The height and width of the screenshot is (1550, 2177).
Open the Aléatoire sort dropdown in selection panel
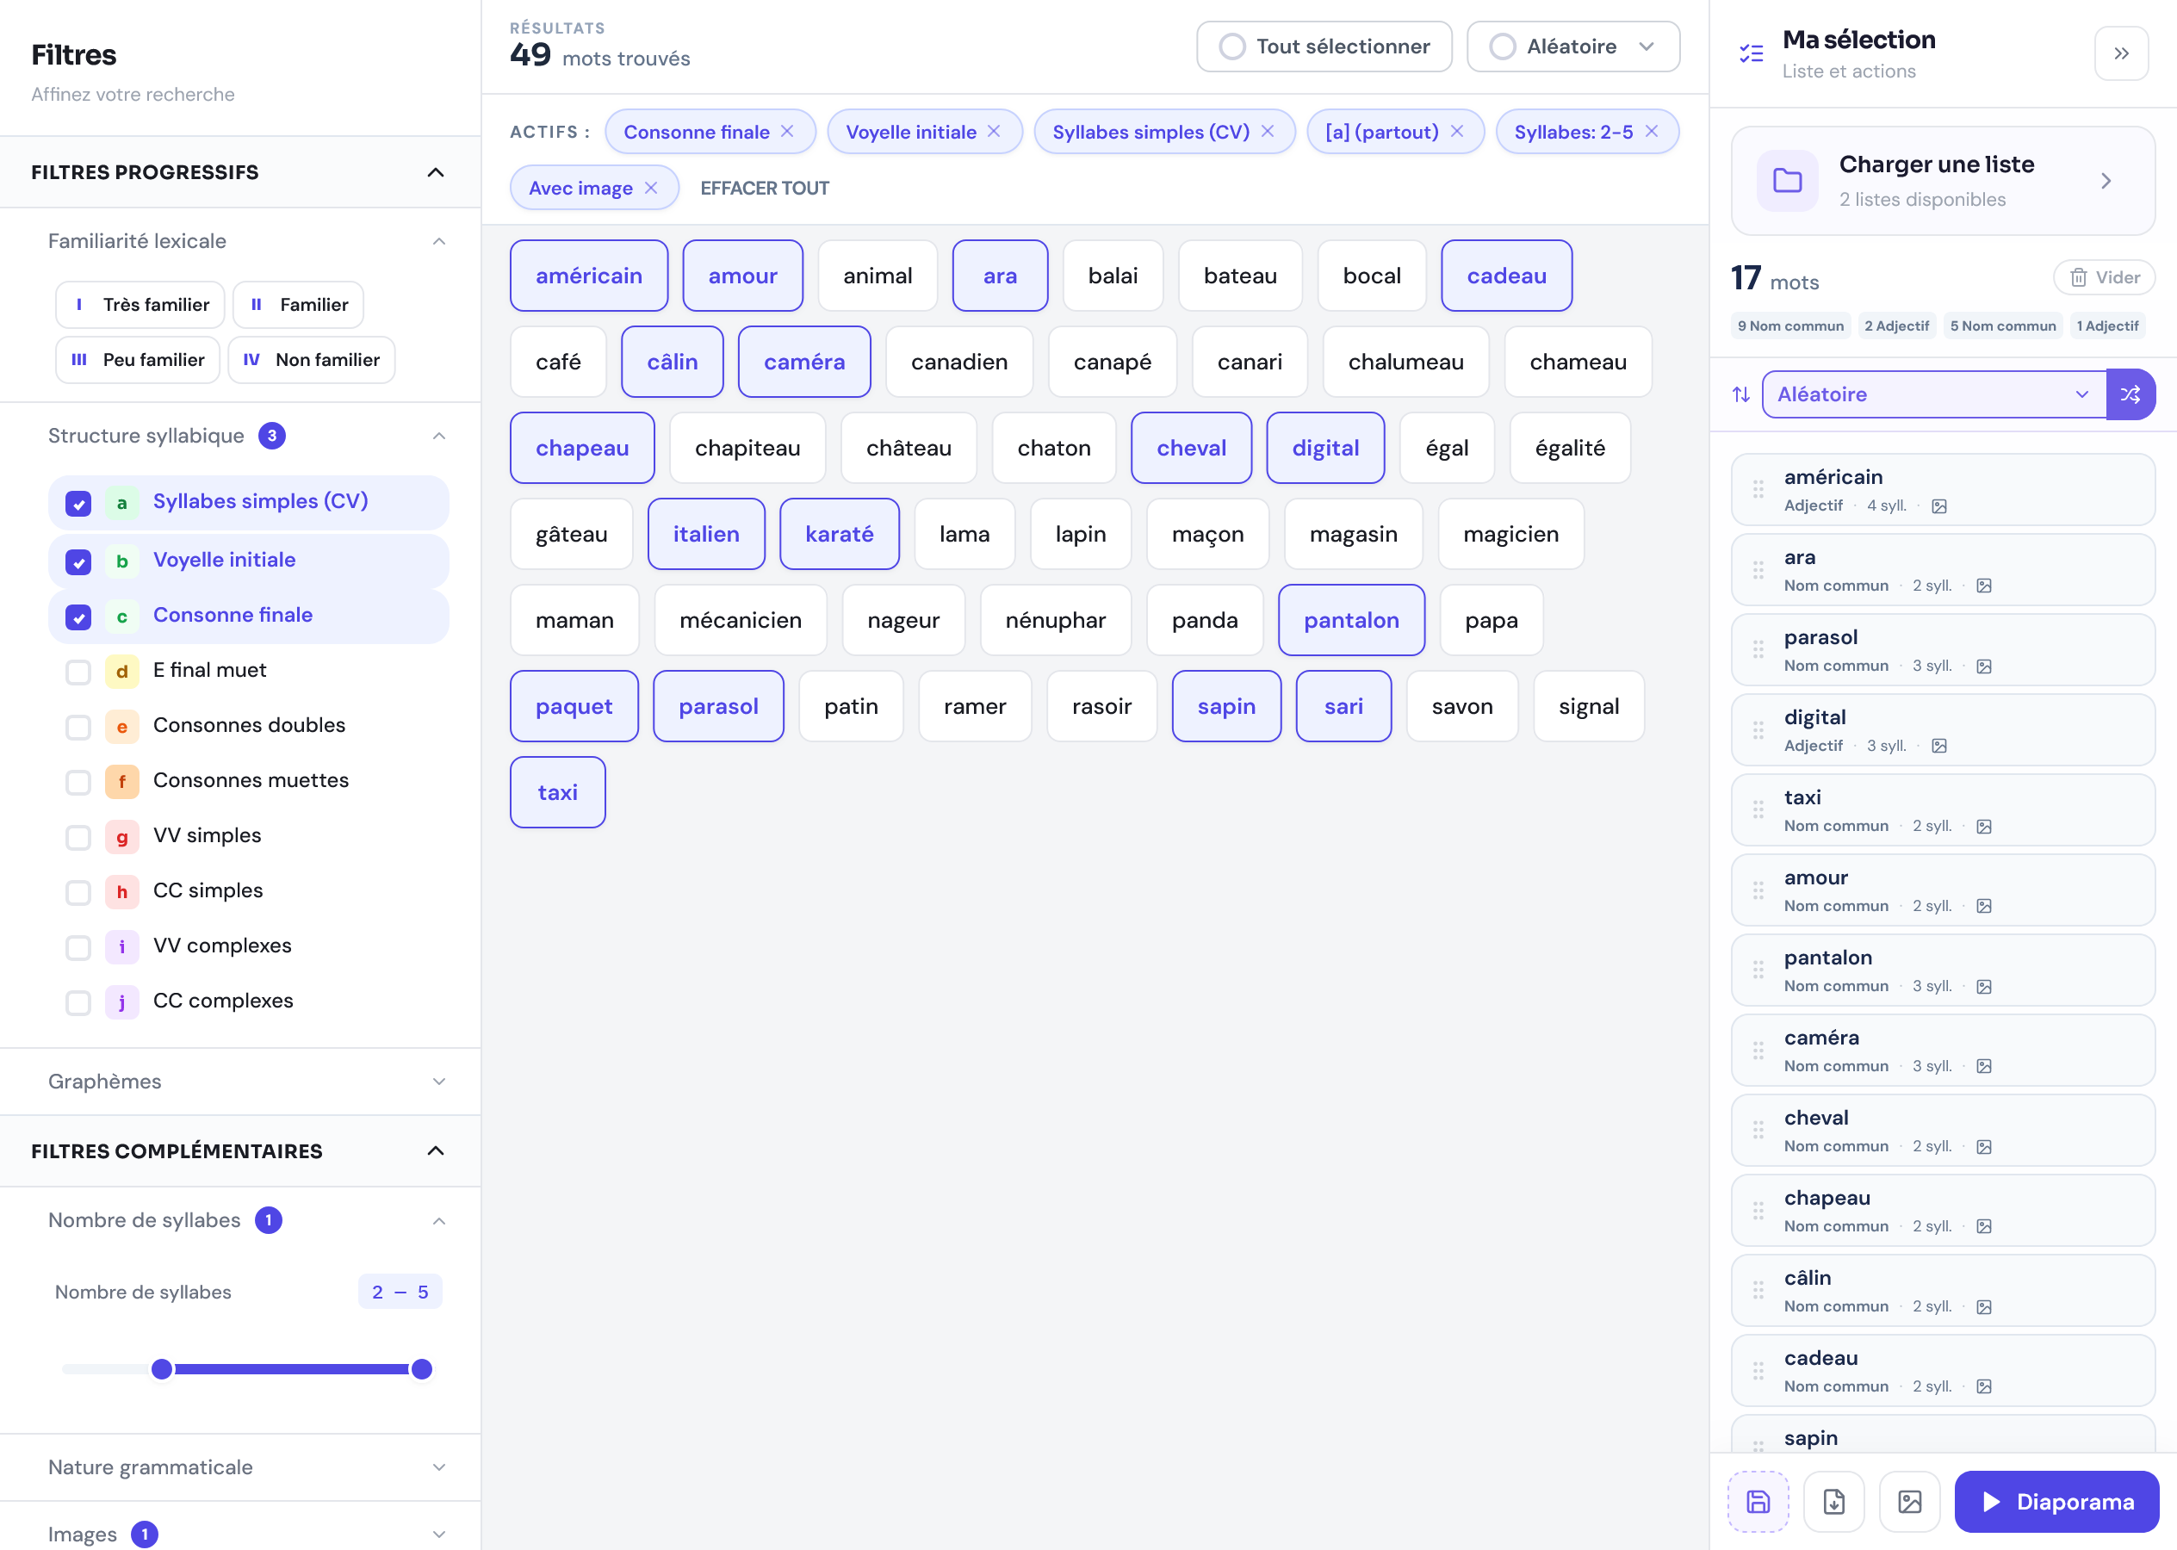[1933, 394]
